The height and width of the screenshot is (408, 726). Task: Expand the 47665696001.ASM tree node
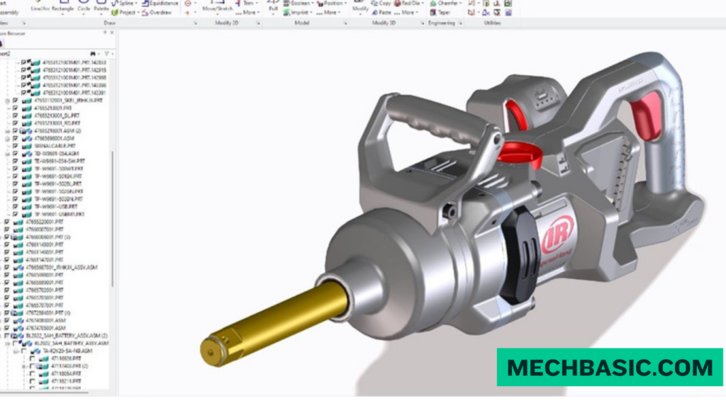pyautogui.click(x=7, y=138)
